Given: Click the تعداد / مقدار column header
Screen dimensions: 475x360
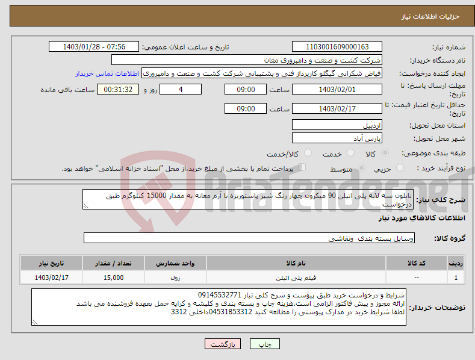Looking at the screenshot, I should (113, 263).
